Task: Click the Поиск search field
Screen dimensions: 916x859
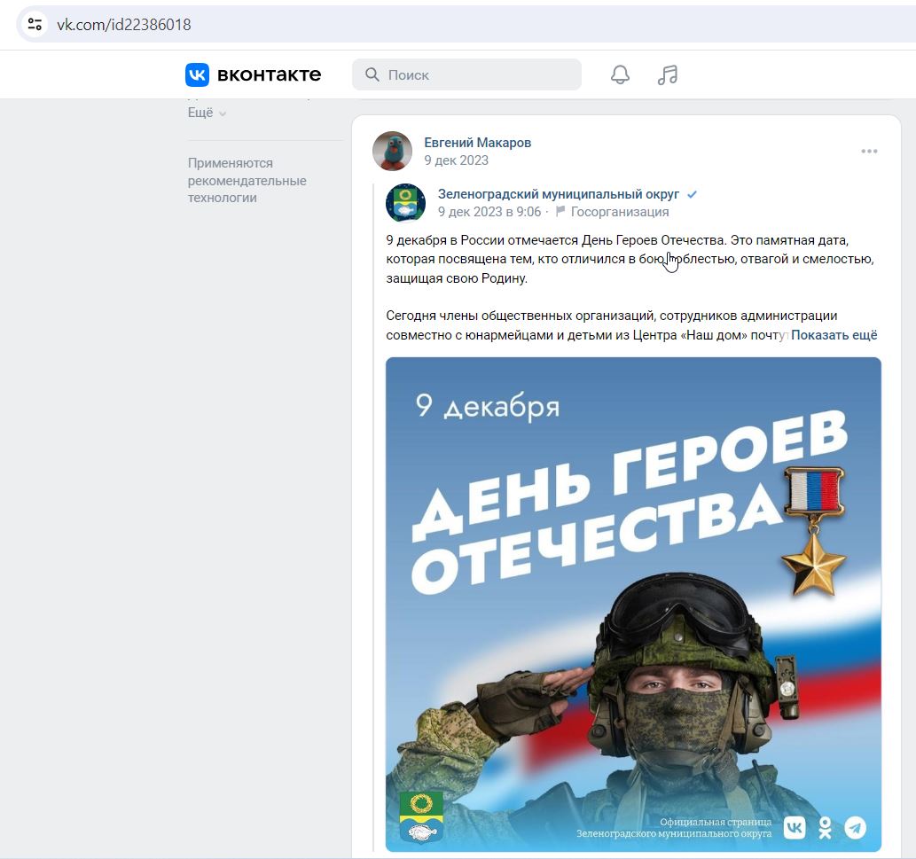Action: 466,74
